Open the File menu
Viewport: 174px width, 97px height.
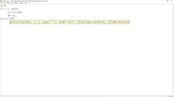pos(1,3)
